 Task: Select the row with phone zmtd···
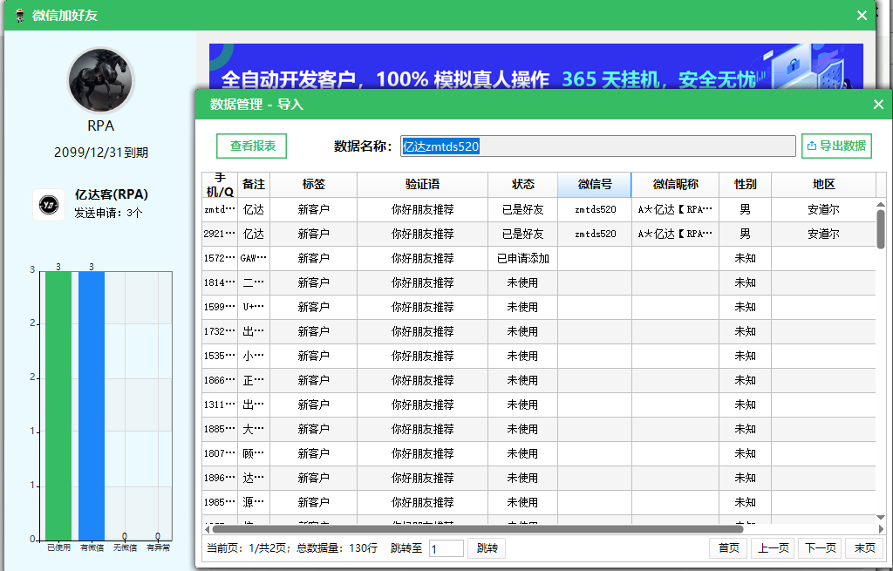click(539, 209)
